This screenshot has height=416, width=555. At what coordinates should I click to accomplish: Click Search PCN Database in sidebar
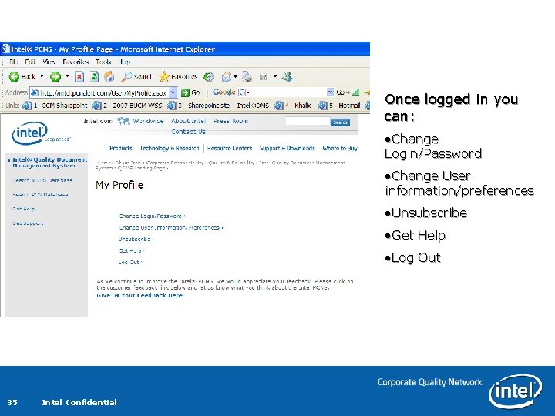pos(40,195)
